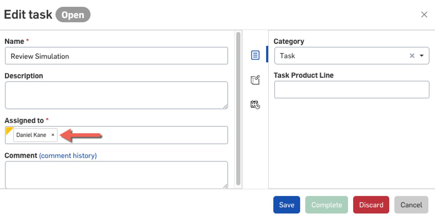The height and width of the screenshot is (219, 435).
Task: Click into the Comment text box
Action: [x=116, y=174]
